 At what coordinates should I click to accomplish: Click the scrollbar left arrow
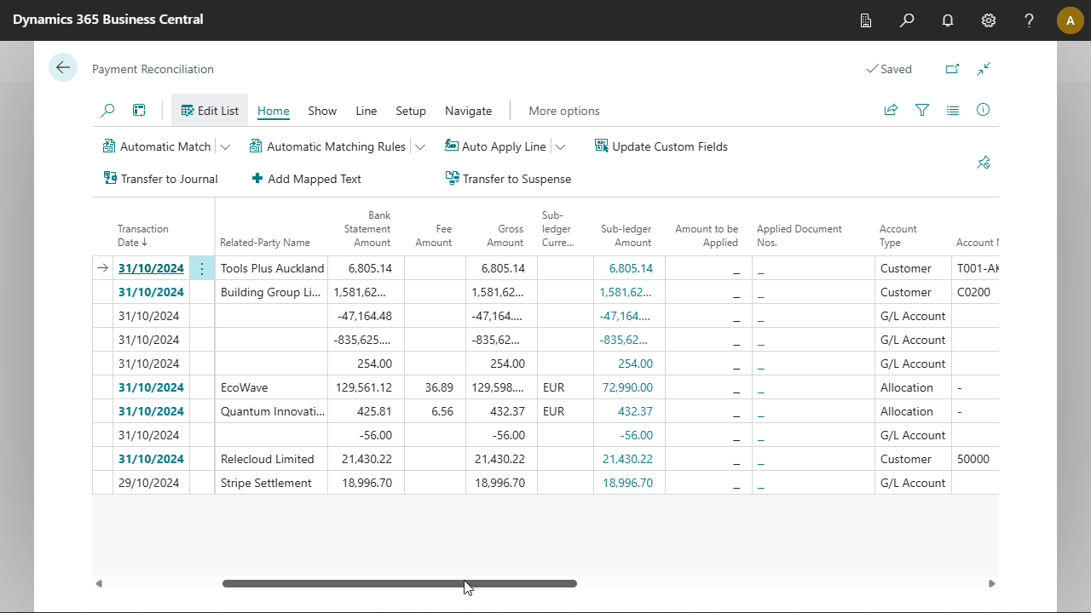coord(99,584)
